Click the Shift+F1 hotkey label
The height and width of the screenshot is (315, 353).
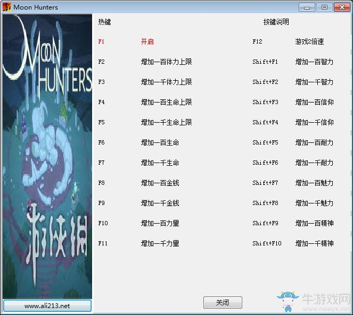pos(265,62)
